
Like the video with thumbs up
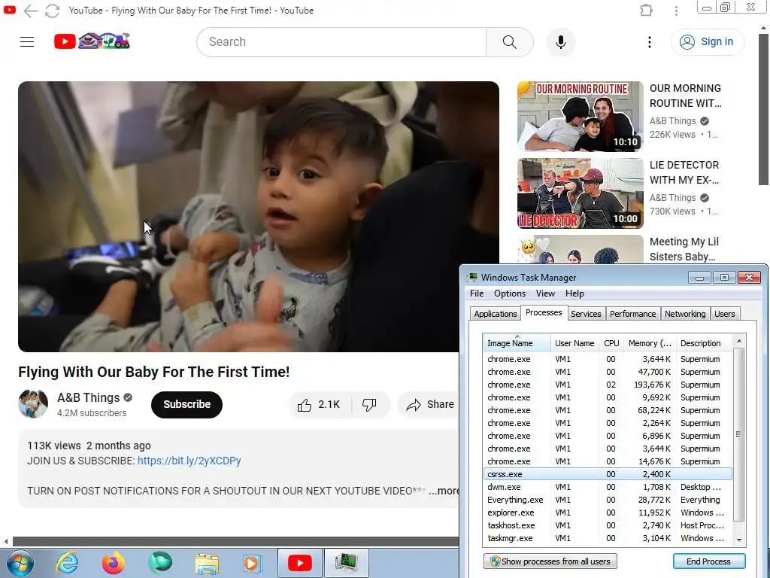pos(319,404)
